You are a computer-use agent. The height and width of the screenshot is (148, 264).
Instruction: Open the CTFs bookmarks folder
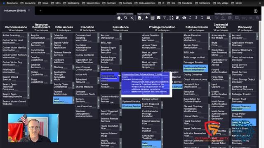pyautogui.click(x=56, y=3)
